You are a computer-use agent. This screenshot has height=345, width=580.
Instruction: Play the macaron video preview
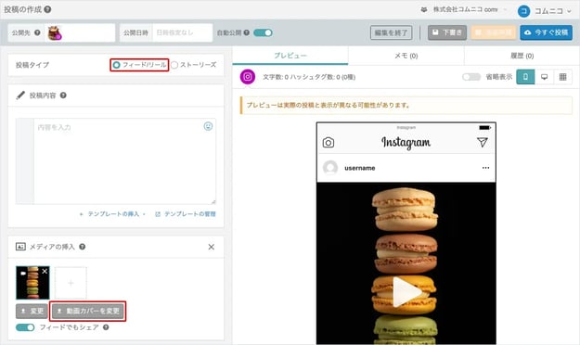point(406,292)
